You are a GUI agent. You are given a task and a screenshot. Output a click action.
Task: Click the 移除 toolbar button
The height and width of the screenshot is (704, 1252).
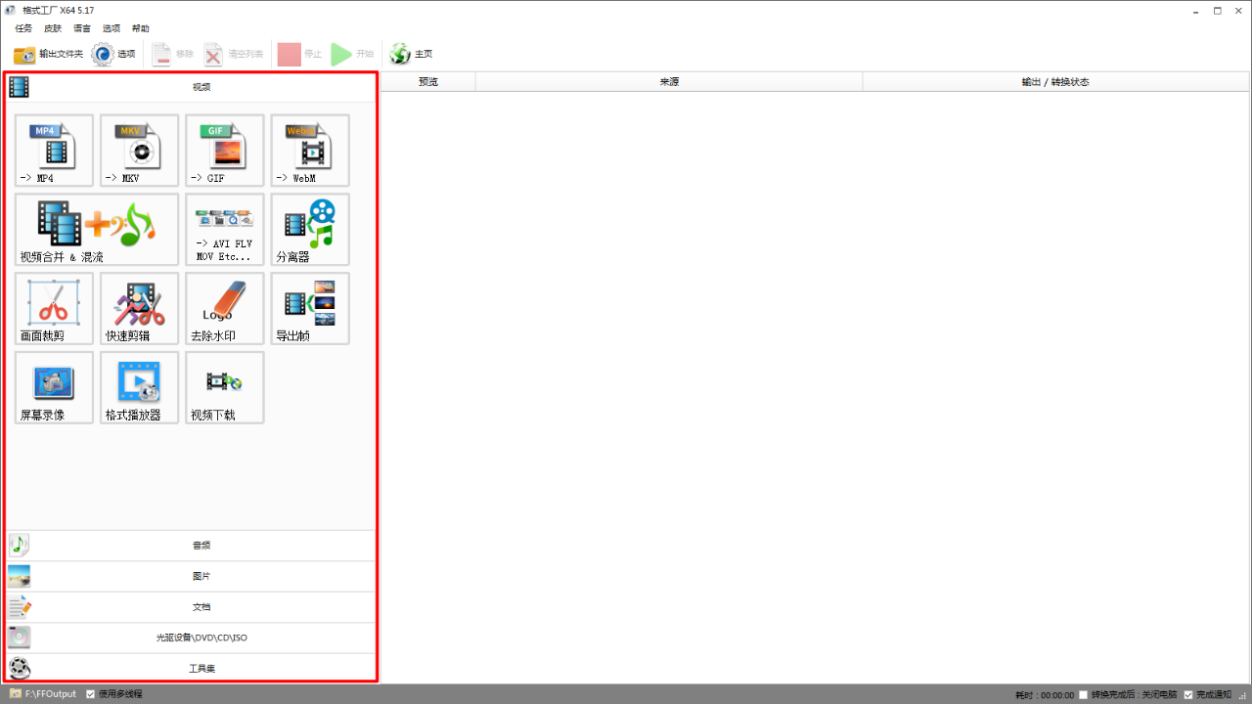point(173,55)
